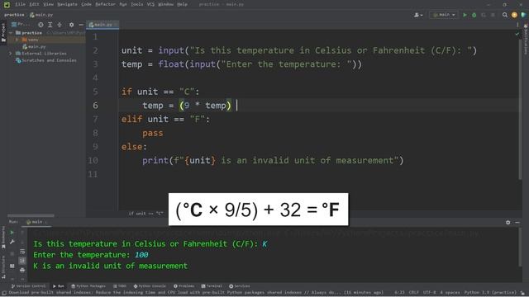Open the Edit menu
Image resolution: width=529 pixels, height=297 pixels.
(34, 4)
